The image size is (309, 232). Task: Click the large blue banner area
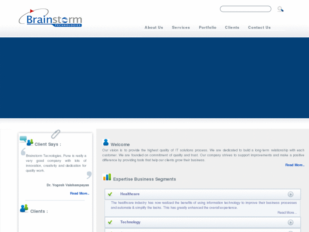155,78
